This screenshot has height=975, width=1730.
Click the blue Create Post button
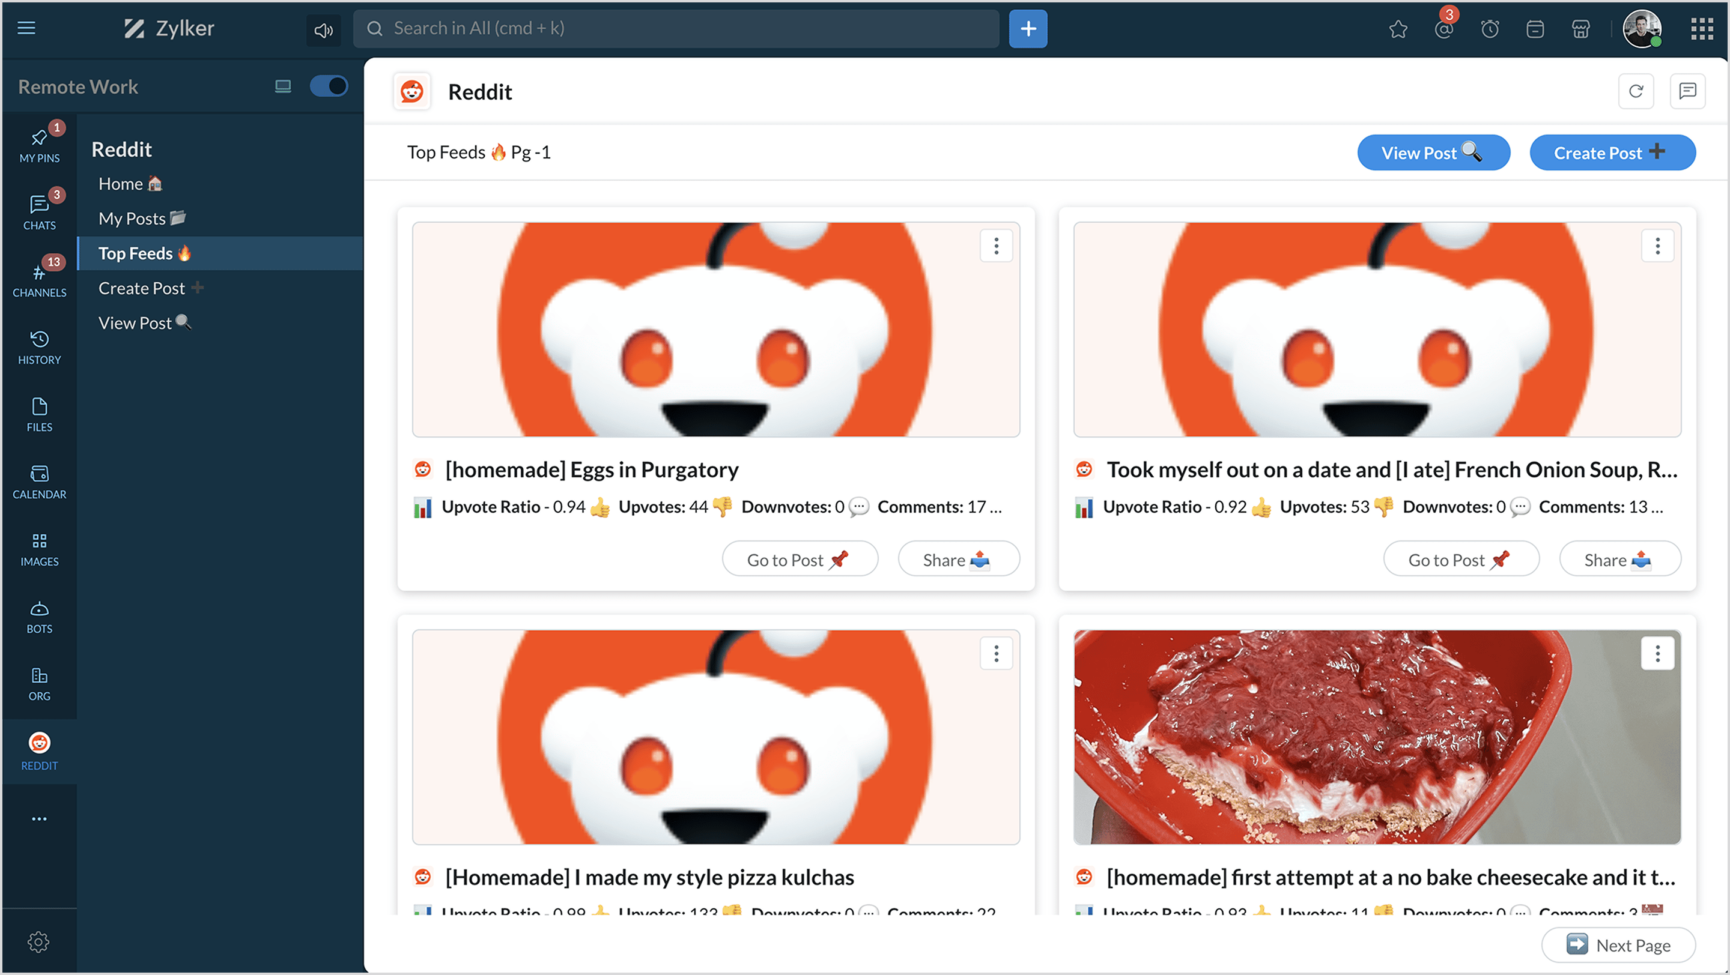pyautogui.click(x=1612, y=153)
